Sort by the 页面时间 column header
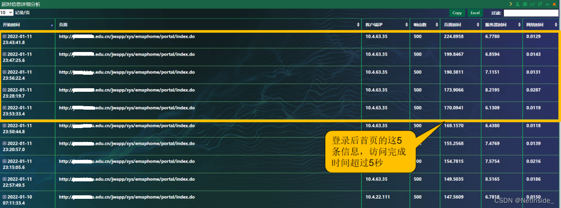 coord(461,25)
